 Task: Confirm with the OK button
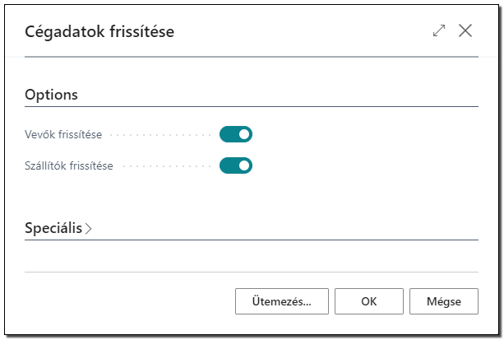click(369, 301)
